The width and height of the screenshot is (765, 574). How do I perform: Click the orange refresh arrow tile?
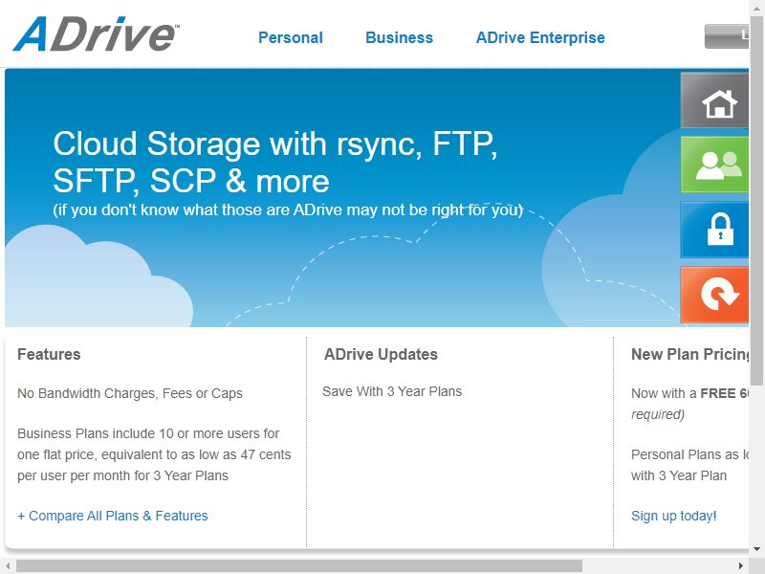tap(714, 295)
